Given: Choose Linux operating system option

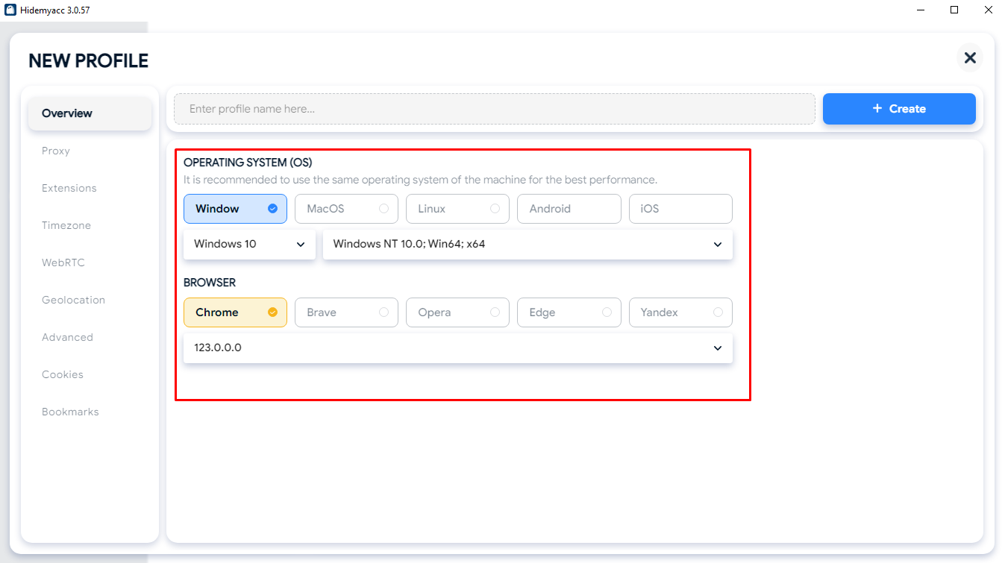Looking at the screenshot, I should pos(457,209).
